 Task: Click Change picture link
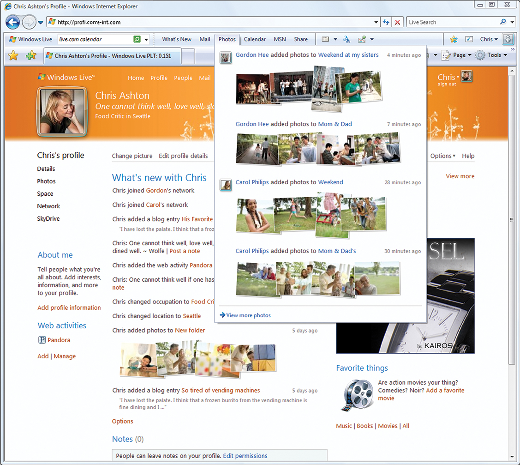[132, 156]
